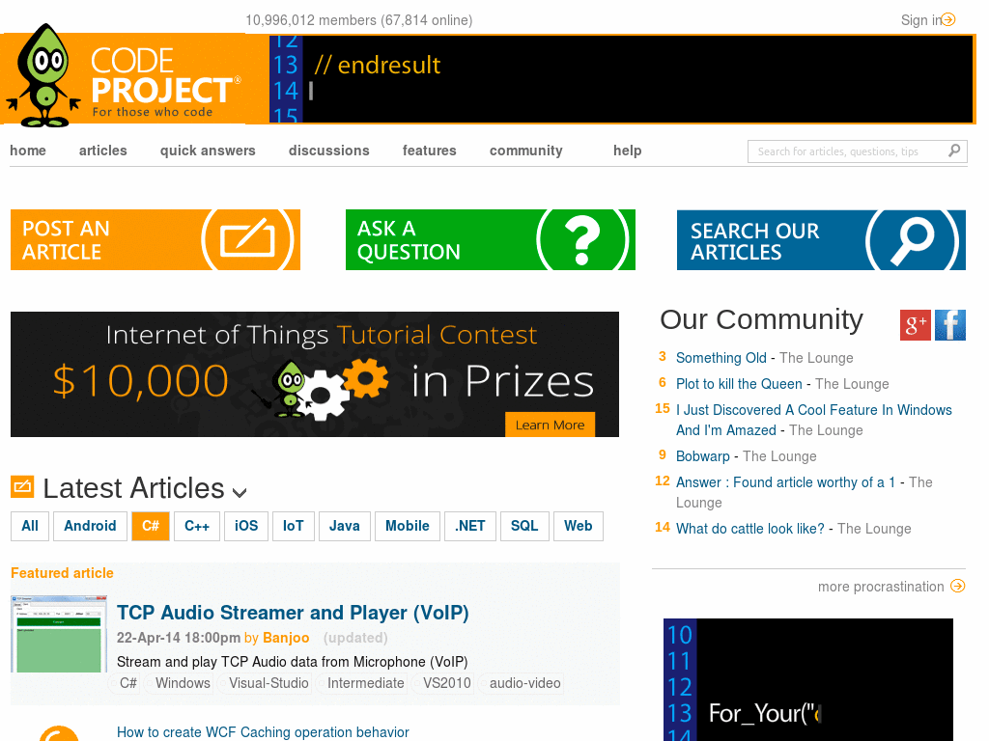Click the Featured article label
989x741 pixels.
pos(62,573)
